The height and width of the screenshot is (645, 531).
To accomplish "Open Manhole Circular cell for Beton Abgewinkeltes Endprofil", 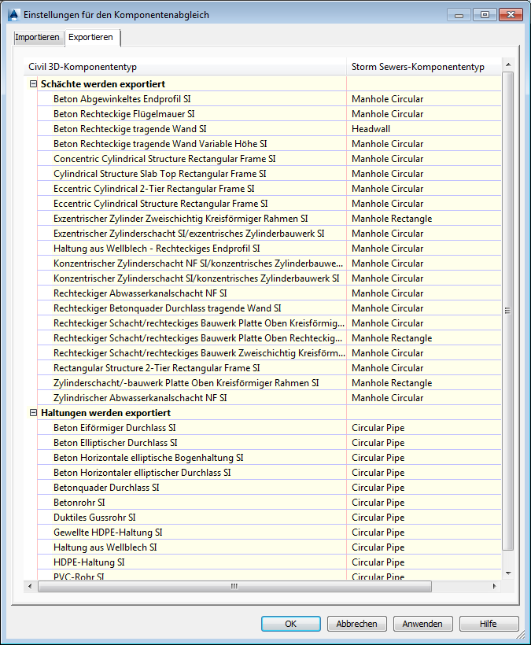I will click(424, 99).
